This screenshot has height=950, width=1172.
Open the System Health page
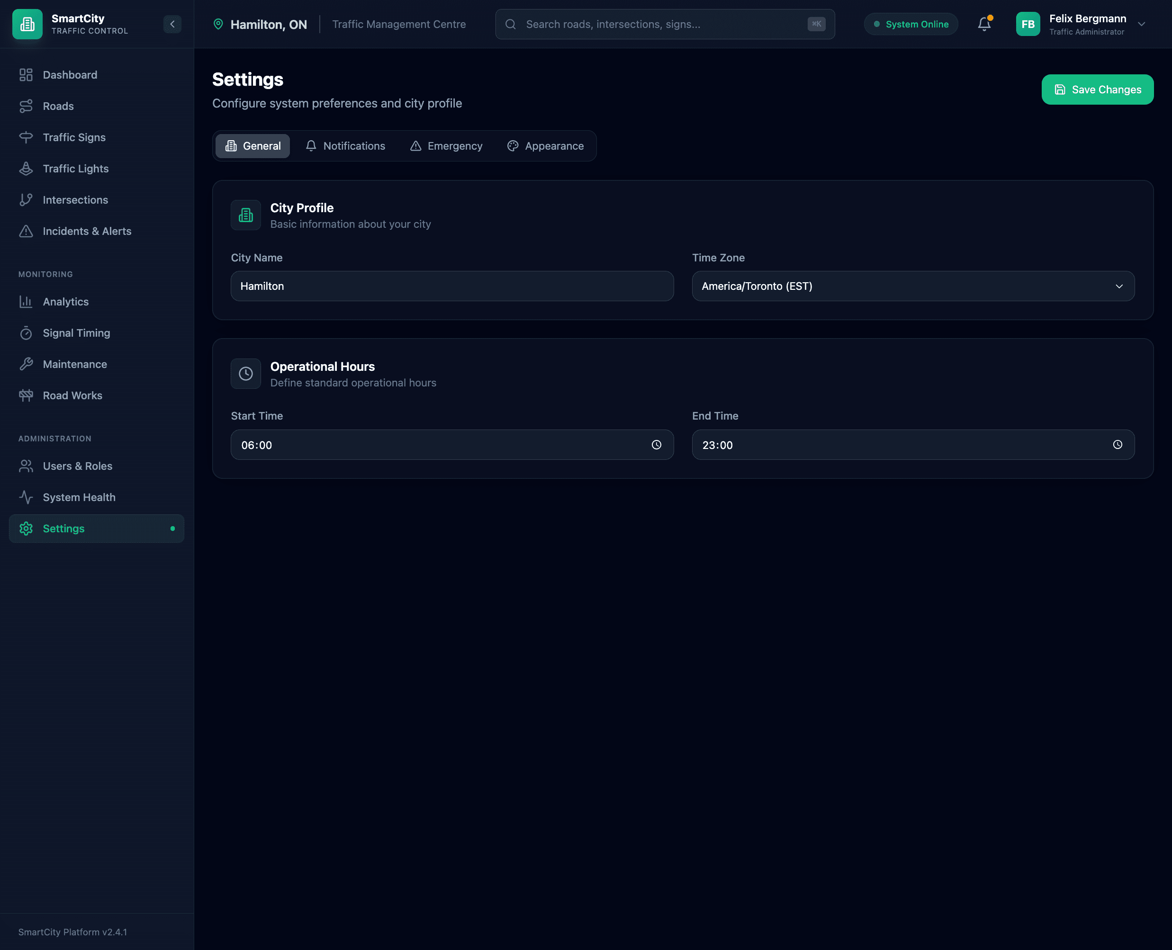79,497
